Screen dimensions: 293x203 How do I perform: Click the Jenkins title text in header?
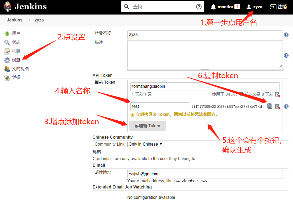coord(31,7)
